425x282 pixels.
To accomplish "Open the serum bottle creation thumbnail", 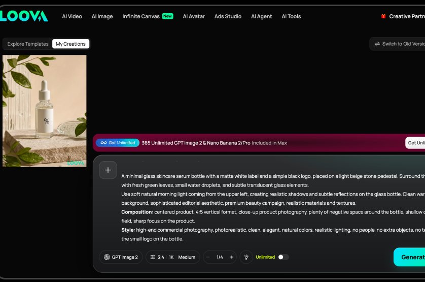I will [x=45, y=111].
